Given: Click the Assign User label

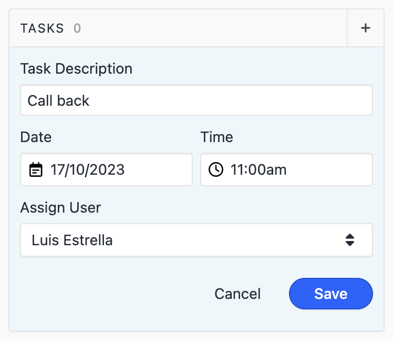Looking at the screenshot, I should (60, 207).
